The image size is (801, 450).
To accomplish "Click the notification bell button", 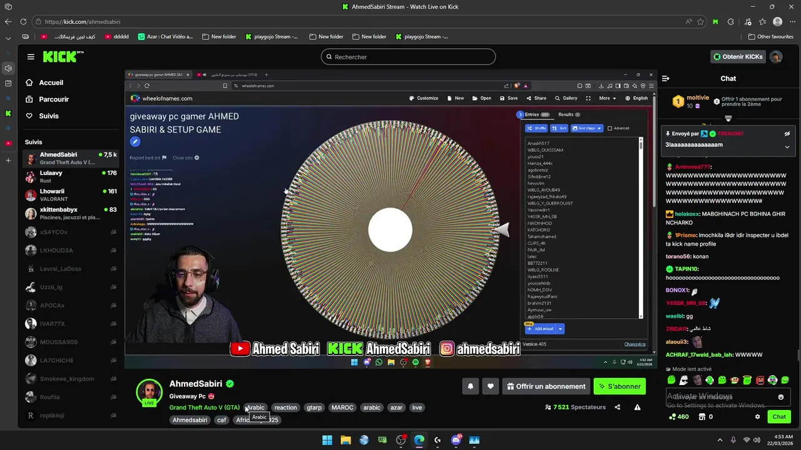I will tap(471, 386).
